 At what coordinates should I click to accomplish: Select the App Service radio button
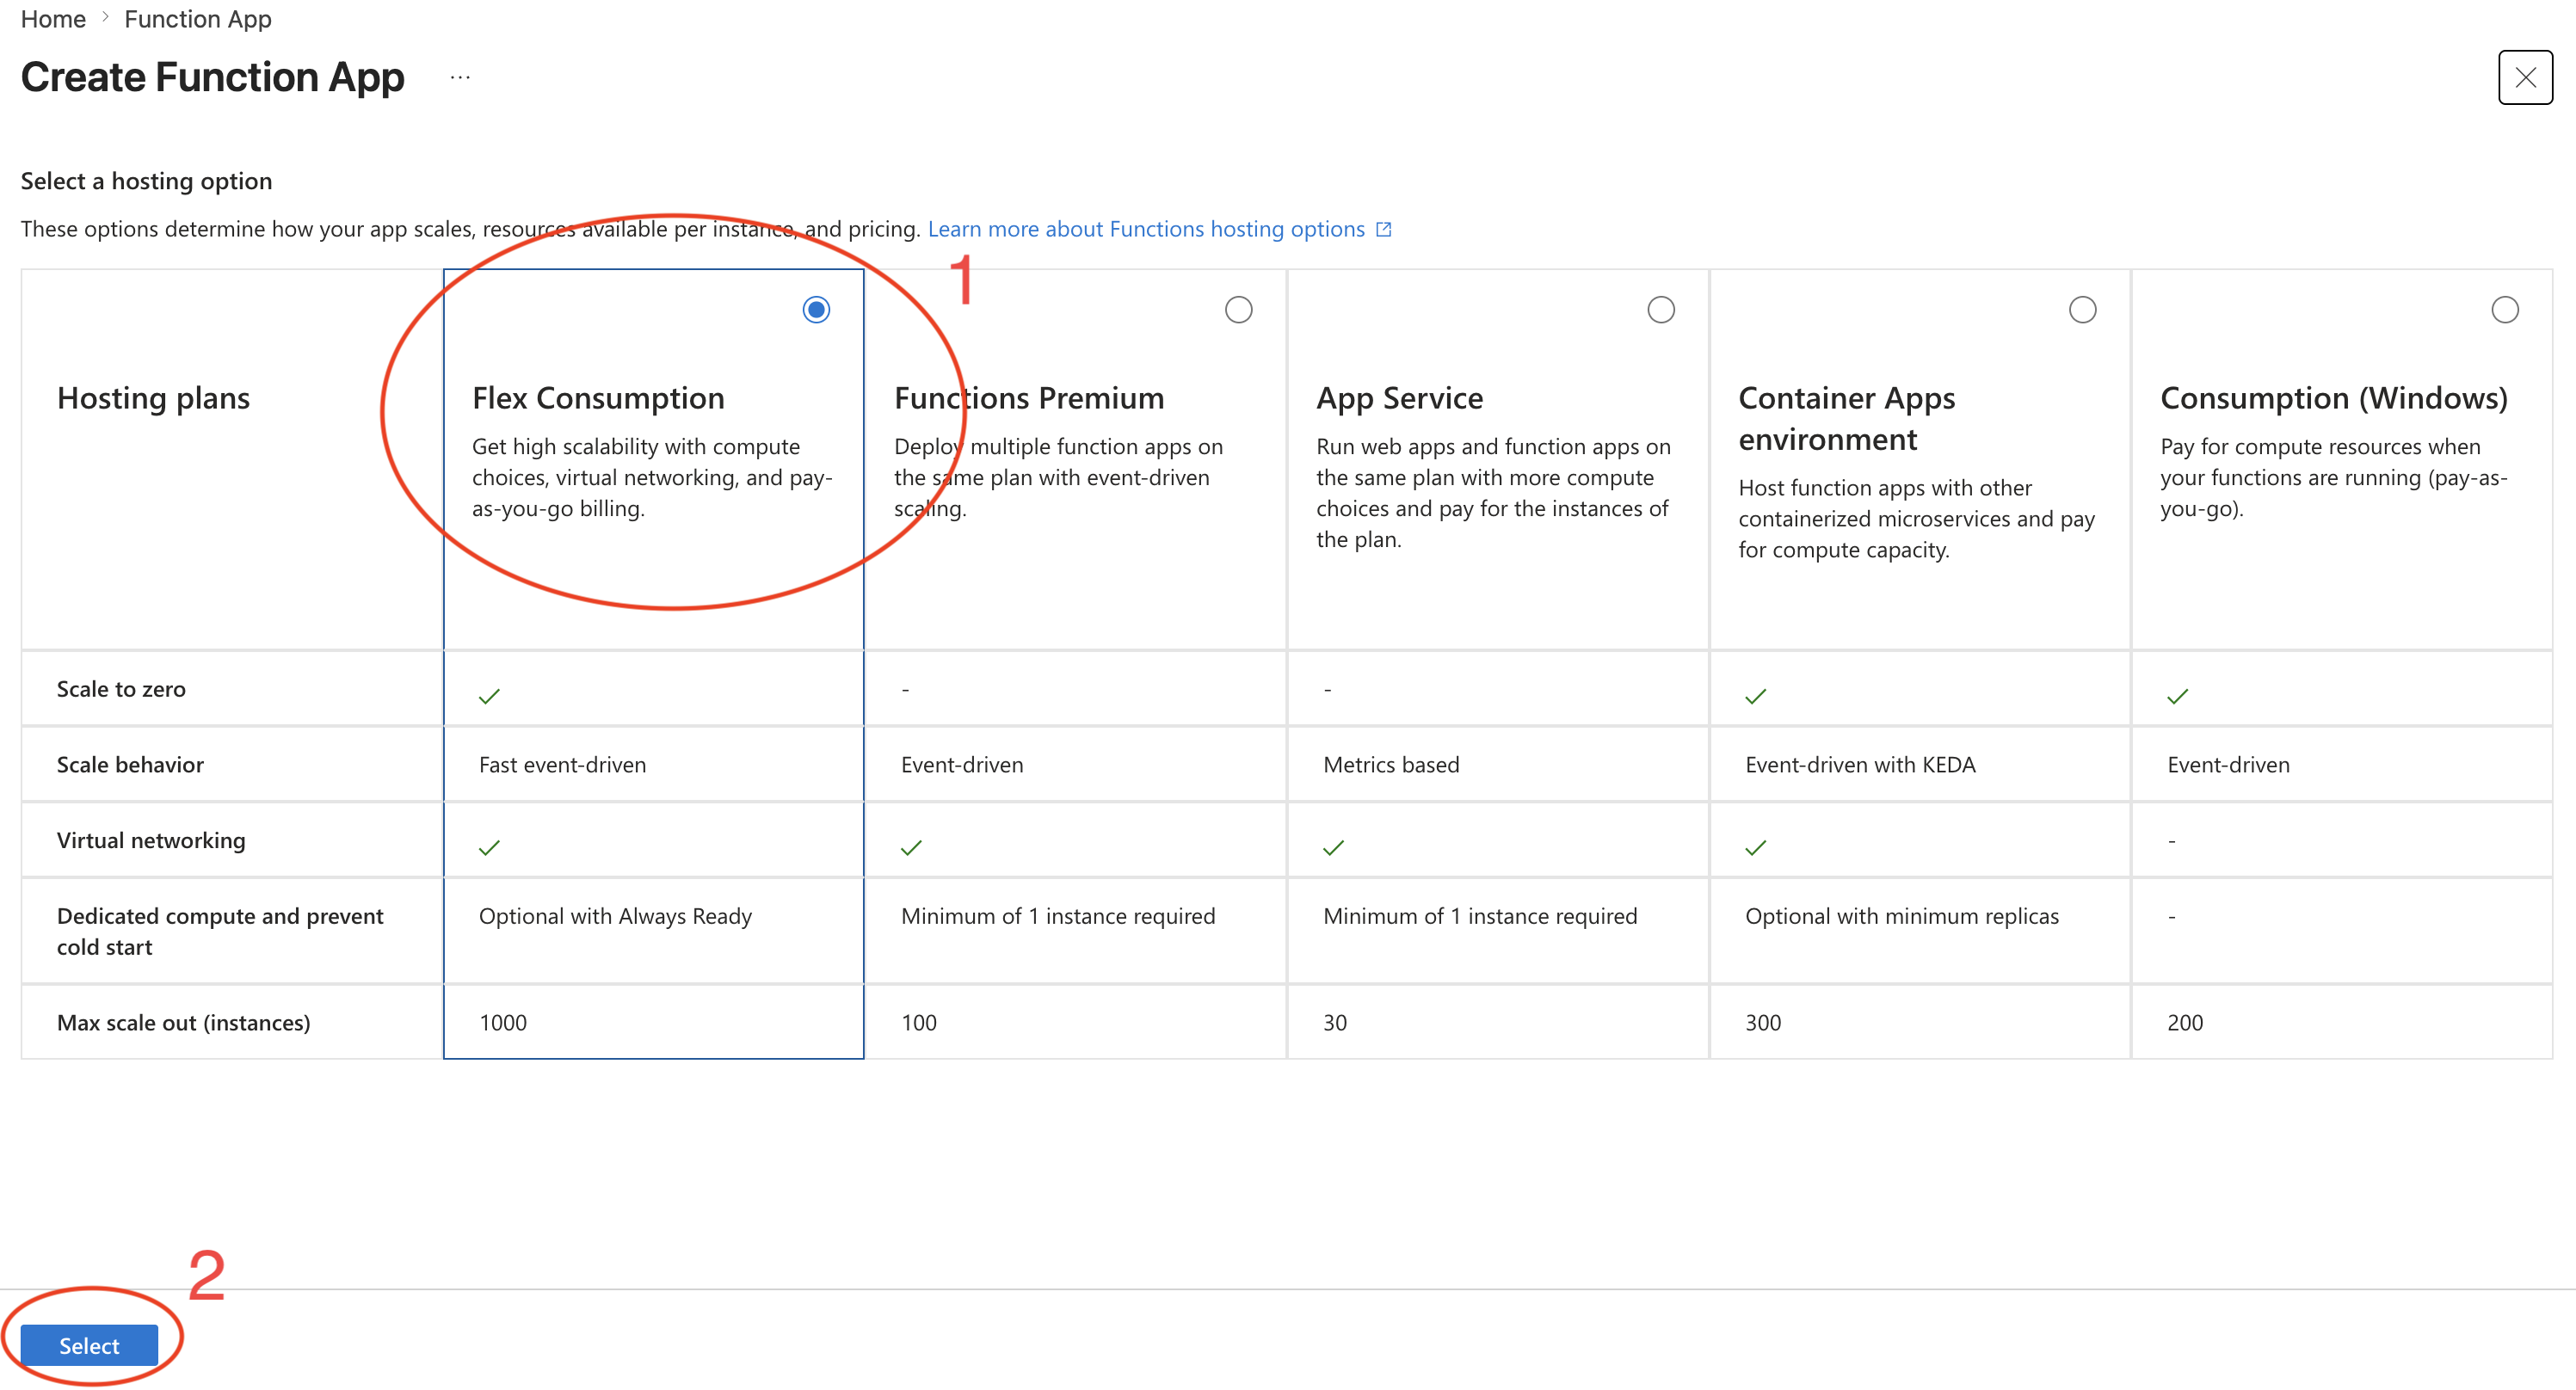[1660, 310]
